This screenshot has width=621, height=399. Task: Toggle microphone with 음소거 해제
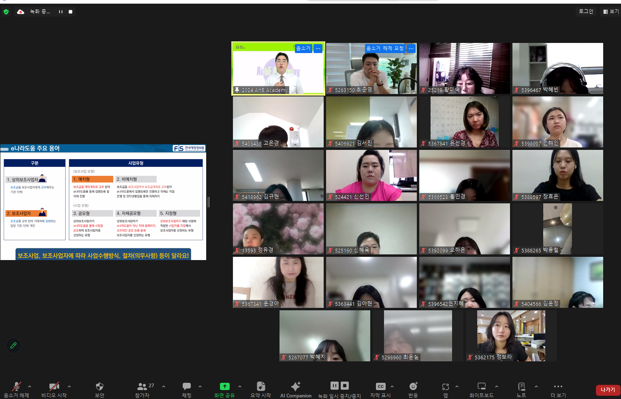[x=17, y=389]
